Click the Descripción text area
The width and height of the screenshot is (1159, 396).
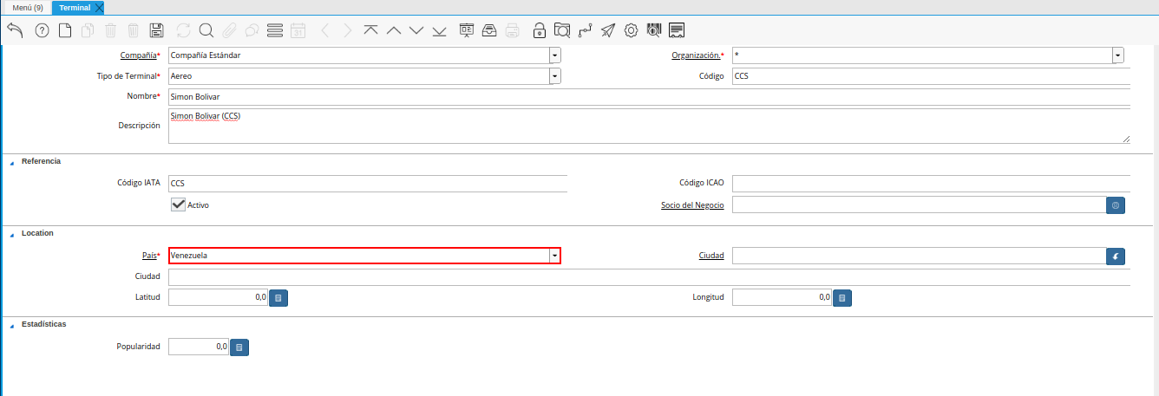(649, 126)
